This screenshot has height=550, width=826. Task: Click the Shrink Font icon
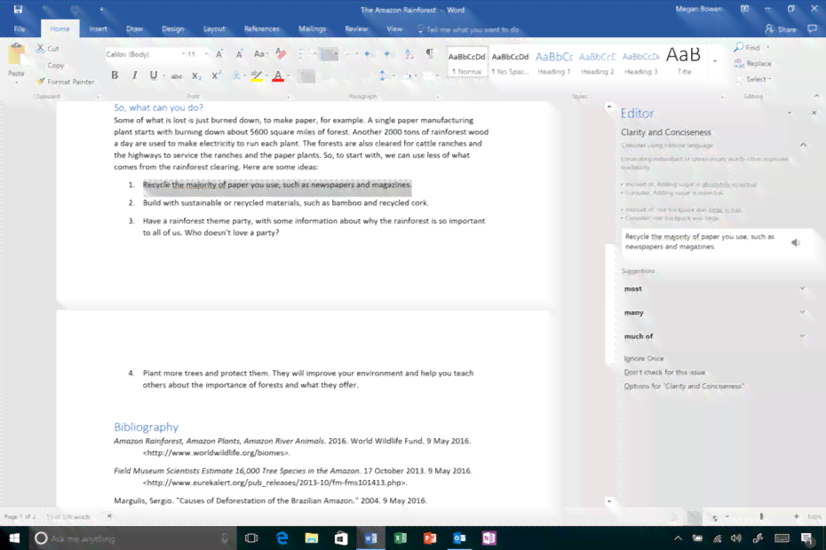tap(239, 54)
